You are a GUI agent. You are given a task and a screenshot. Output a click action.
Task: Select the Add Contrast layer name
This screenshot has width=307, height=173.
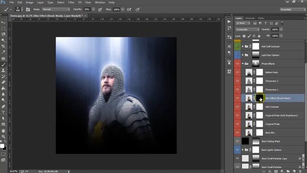tap(272, 107)
